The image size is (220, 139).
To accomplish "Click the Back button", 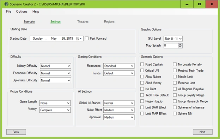I will [16, 132].
